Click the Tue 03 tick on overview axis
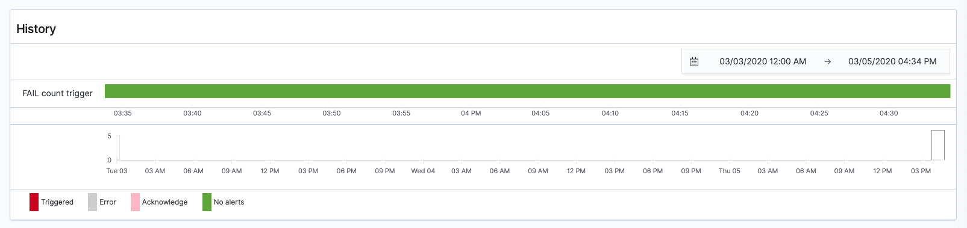Image resolution: width=967 pixels, height=228 pixels. coord(117,171)
